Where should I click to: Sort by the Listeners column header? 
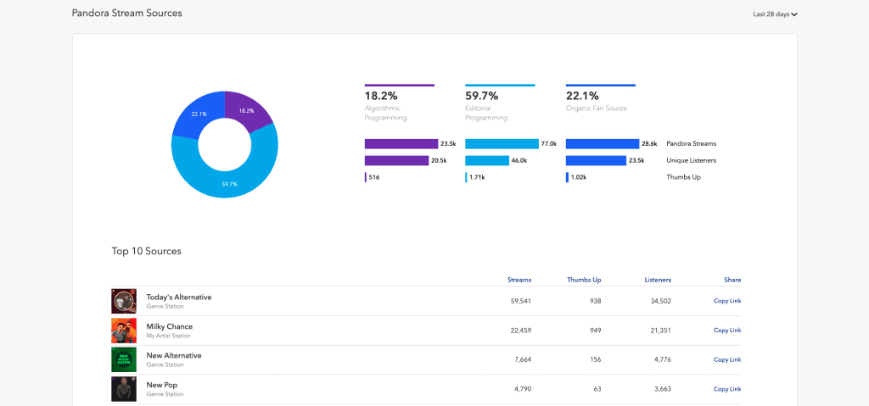tap(658, 280)
